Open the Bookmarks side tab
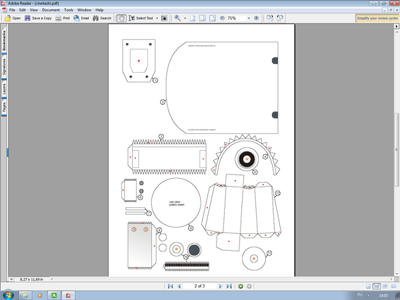 pyautogui.click(x=4, y=40)
